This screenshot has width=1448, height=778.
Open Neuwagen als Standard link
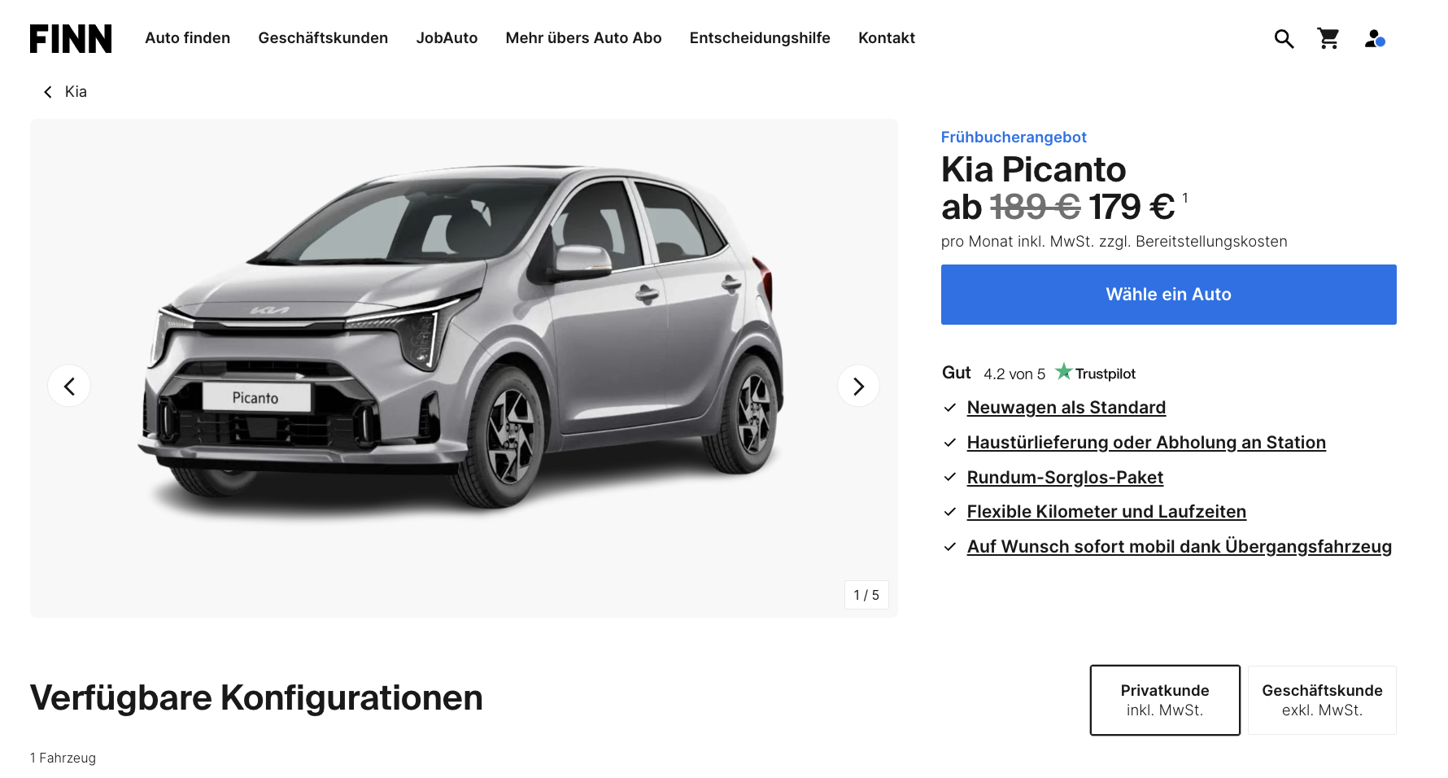(x=1066, y=408)
